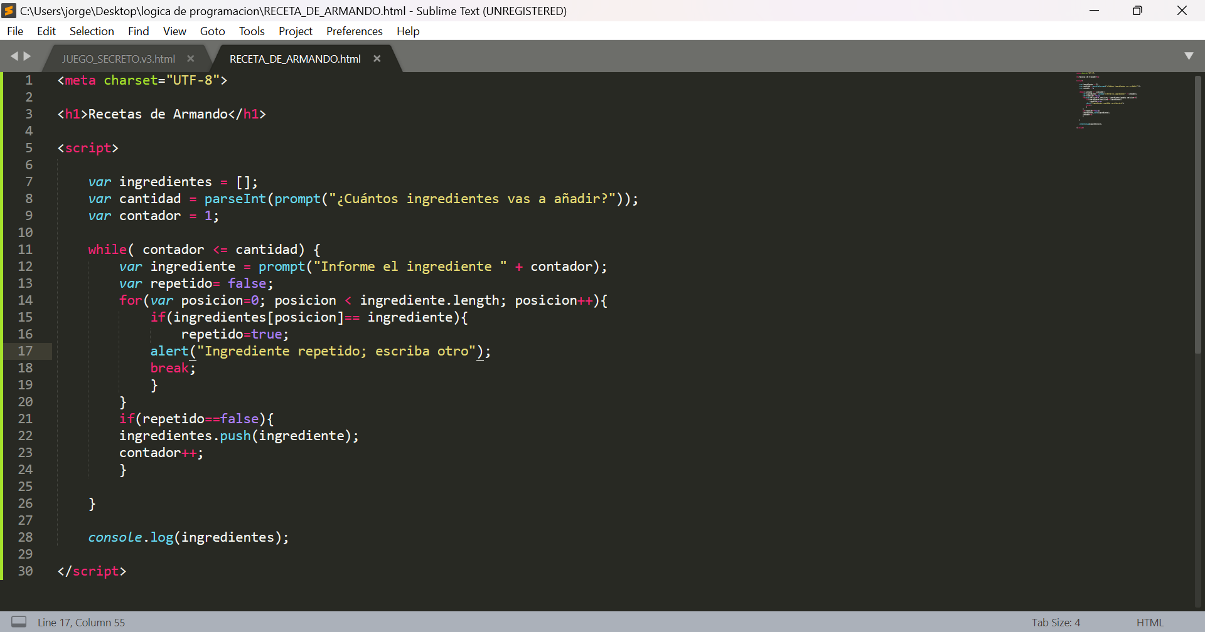Switch to the JUEGO_SECRETO.v3.html tab
This screenshot has height=632, width=1205.
(119, 59)
